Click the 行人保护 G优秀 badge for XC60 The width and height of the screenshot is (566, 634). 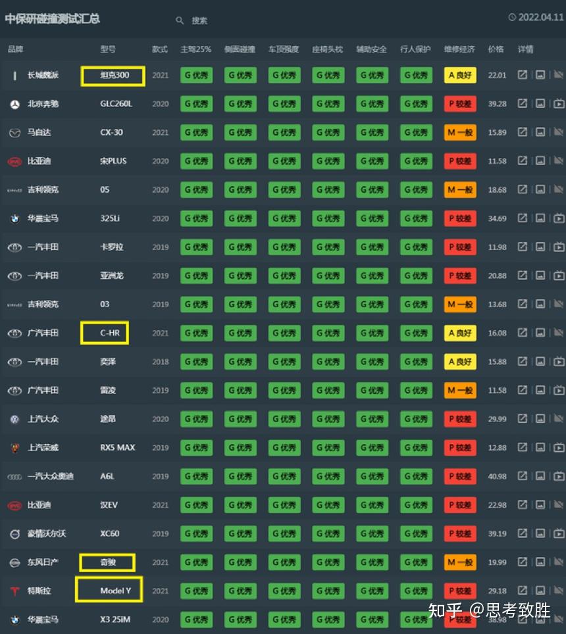(x=417, y=534)
